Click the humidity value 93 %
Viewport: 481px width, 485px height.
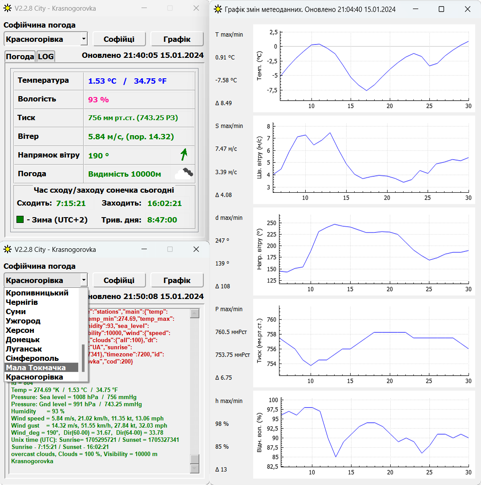98,100
